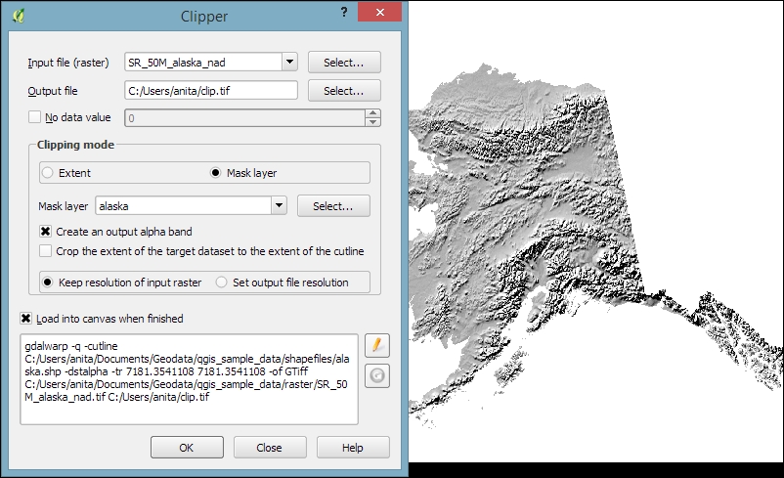Open Help from the bottom button

[x=353, y=448]
